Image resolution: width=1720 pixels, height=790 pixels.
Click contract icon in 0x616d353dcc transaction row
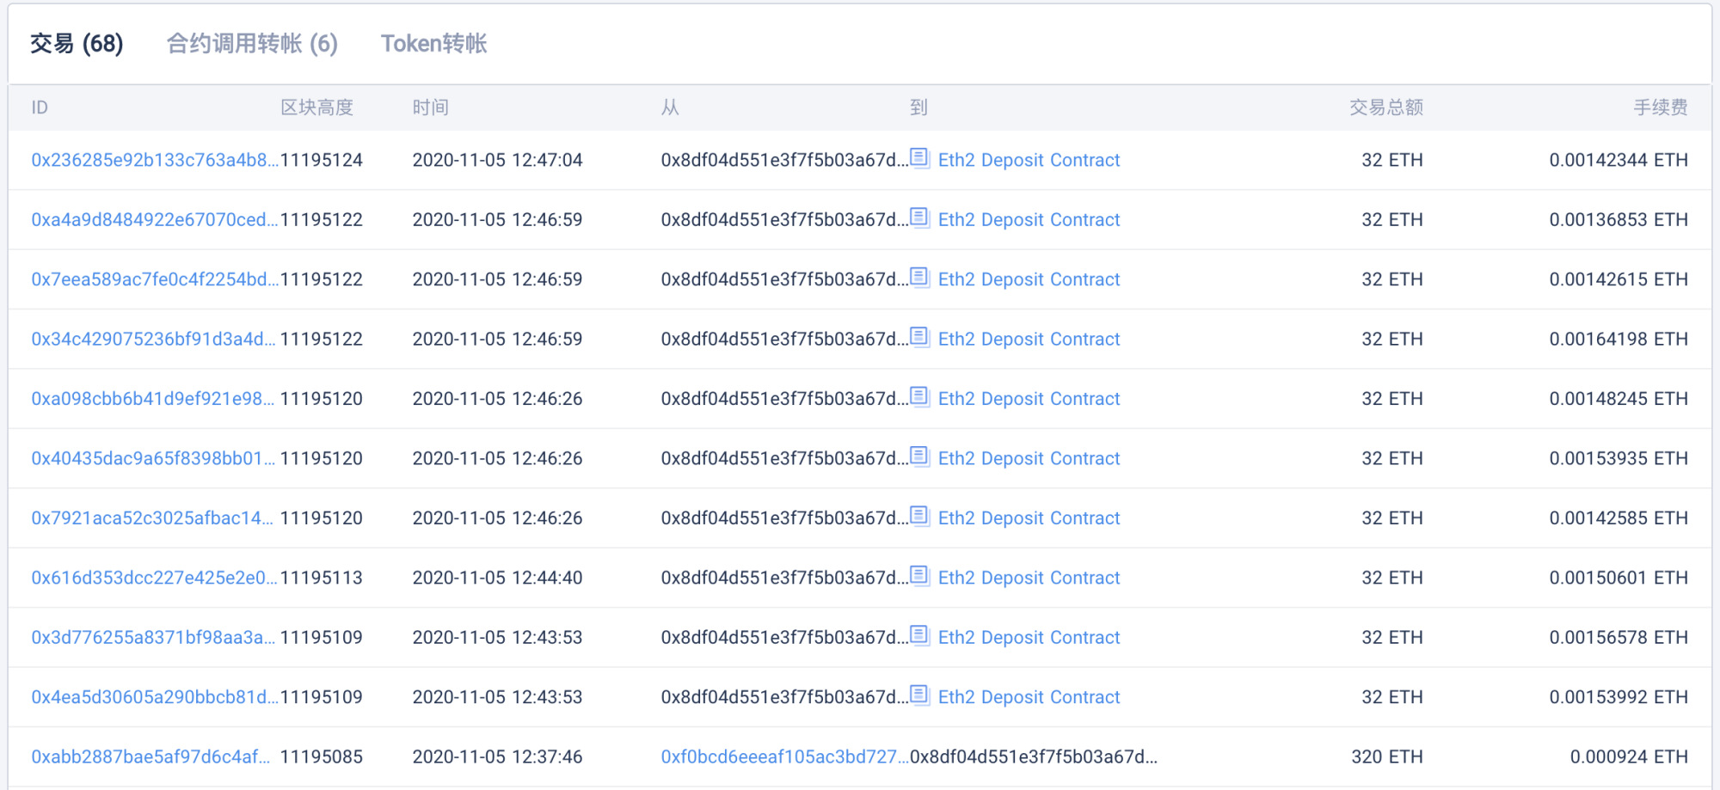pos(919,576)
